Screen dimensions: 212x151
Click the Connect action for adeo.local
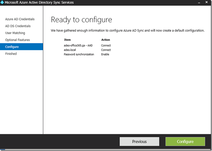(x=106, y=50)
